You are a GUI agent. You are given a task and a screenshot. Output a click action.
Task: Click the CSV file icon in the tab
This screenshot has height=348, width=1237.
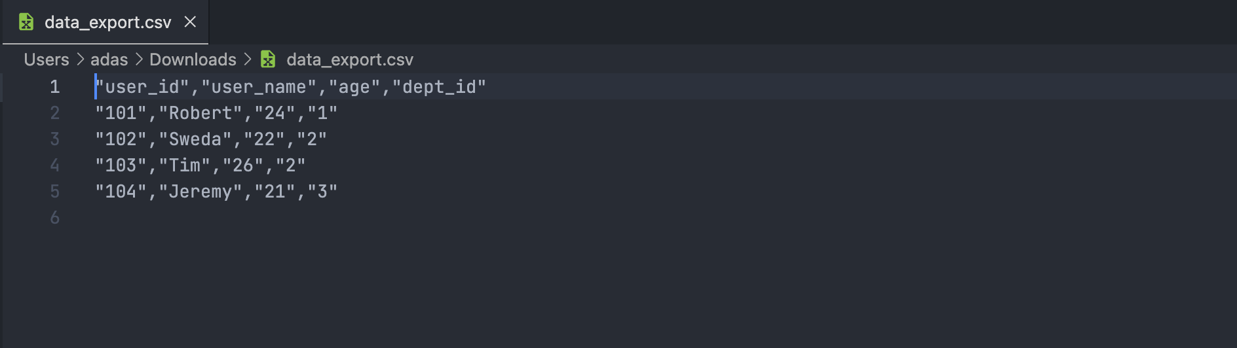26,22
